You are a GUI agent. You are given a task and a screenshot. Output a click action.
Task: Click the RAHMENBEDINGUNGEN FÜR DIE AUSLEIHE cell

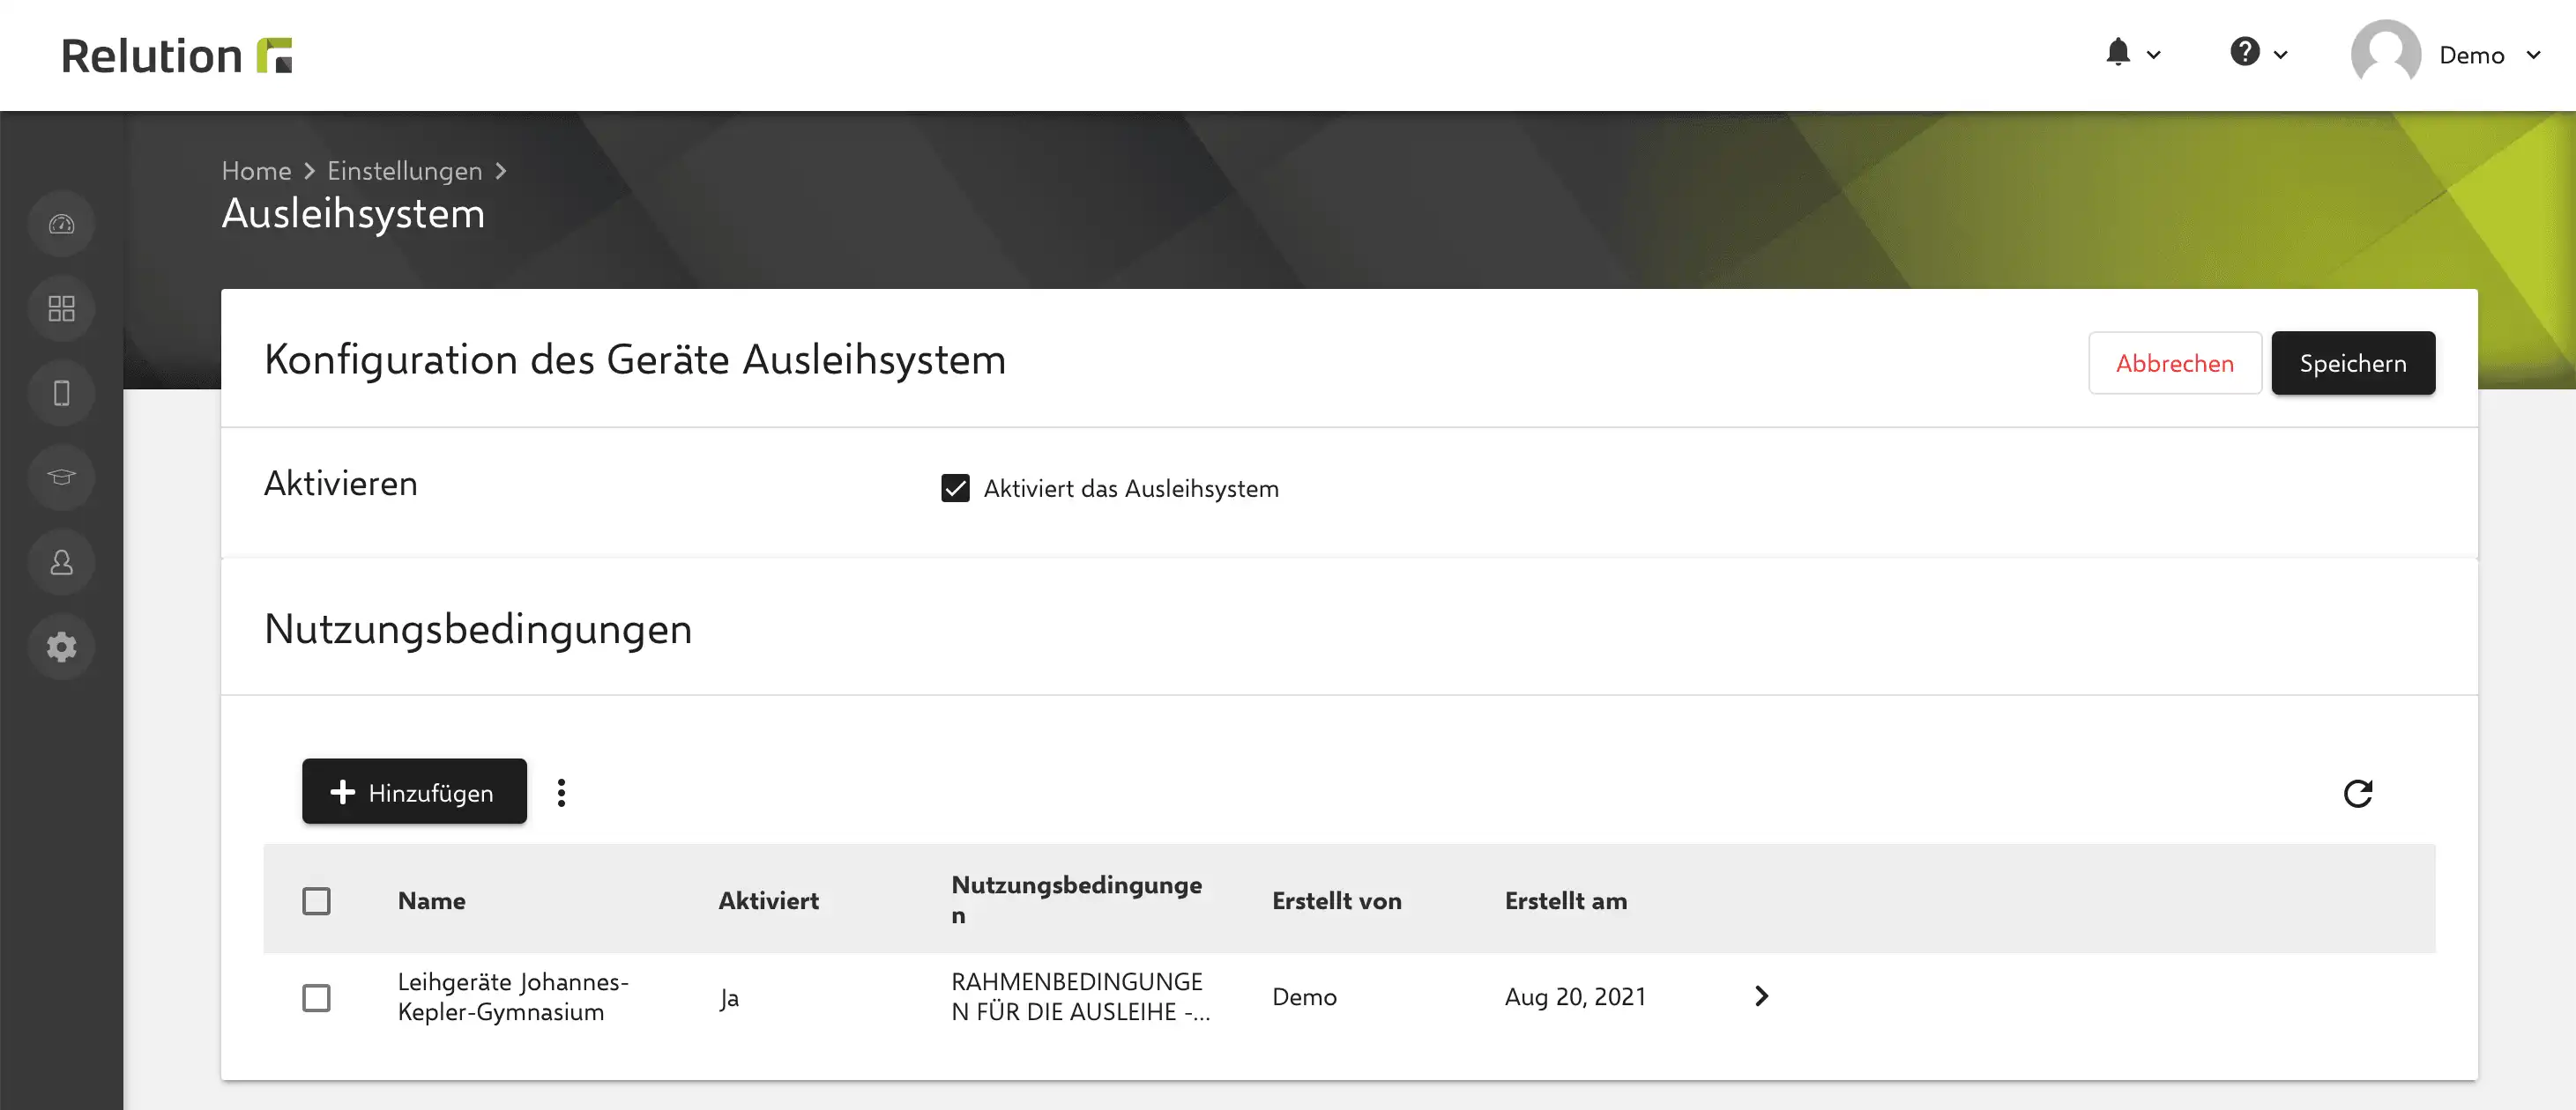(1080, 997)
